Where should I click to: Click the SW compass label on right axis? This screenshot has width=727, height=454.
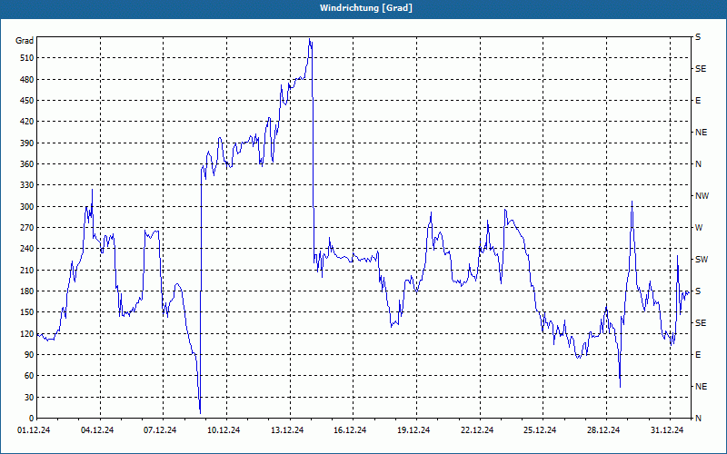pos(702,260)
